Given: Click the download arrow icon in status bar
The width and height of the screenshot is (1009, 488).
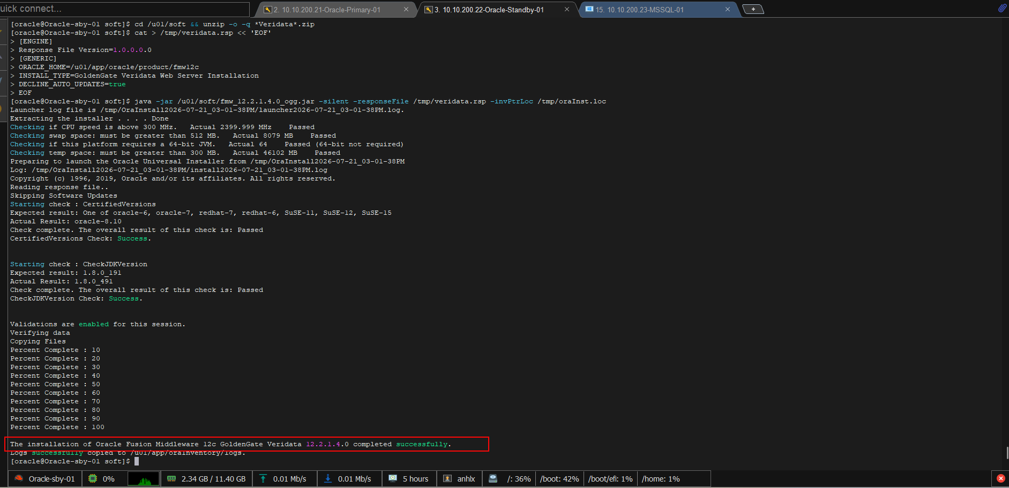Looking at the screenshot, I should [x=328, y=478].
